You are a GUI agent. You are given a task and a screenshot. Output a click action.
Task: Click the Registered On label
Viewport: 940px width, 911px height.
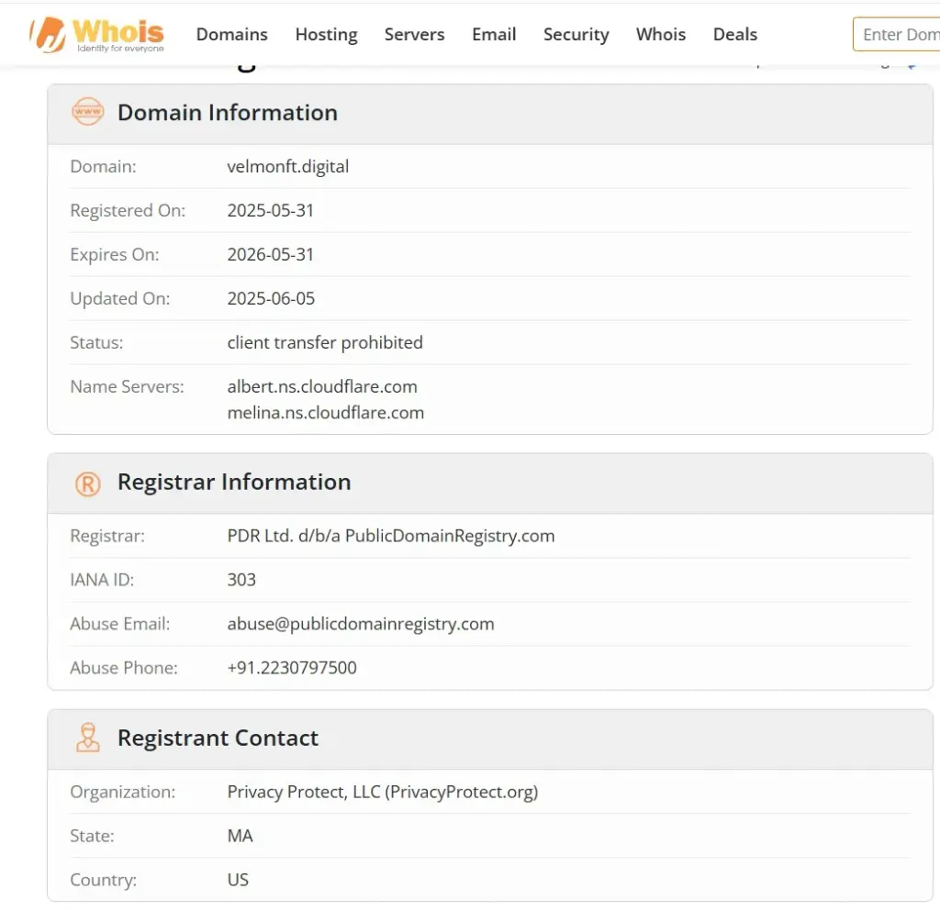[x=128, y=210]
